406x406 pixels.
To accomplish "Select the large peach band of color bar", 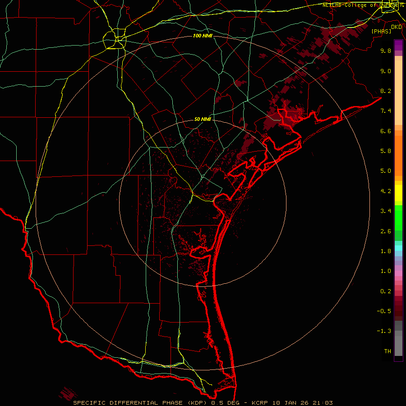I will coord(398,92).
